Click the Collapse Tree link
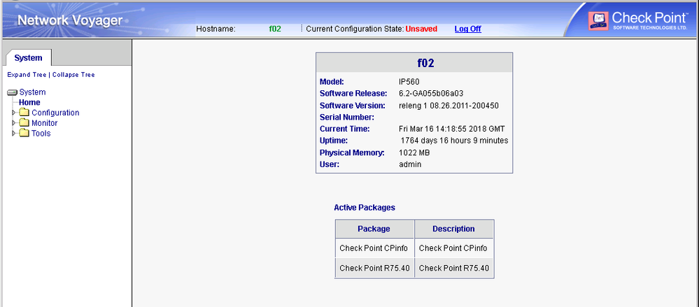Screen dimensions: 699x307 tap(73, 75)
